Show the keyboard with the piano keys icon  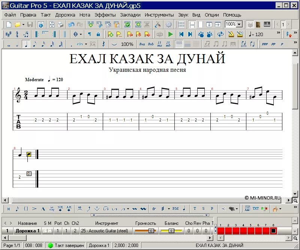point(267,24)
